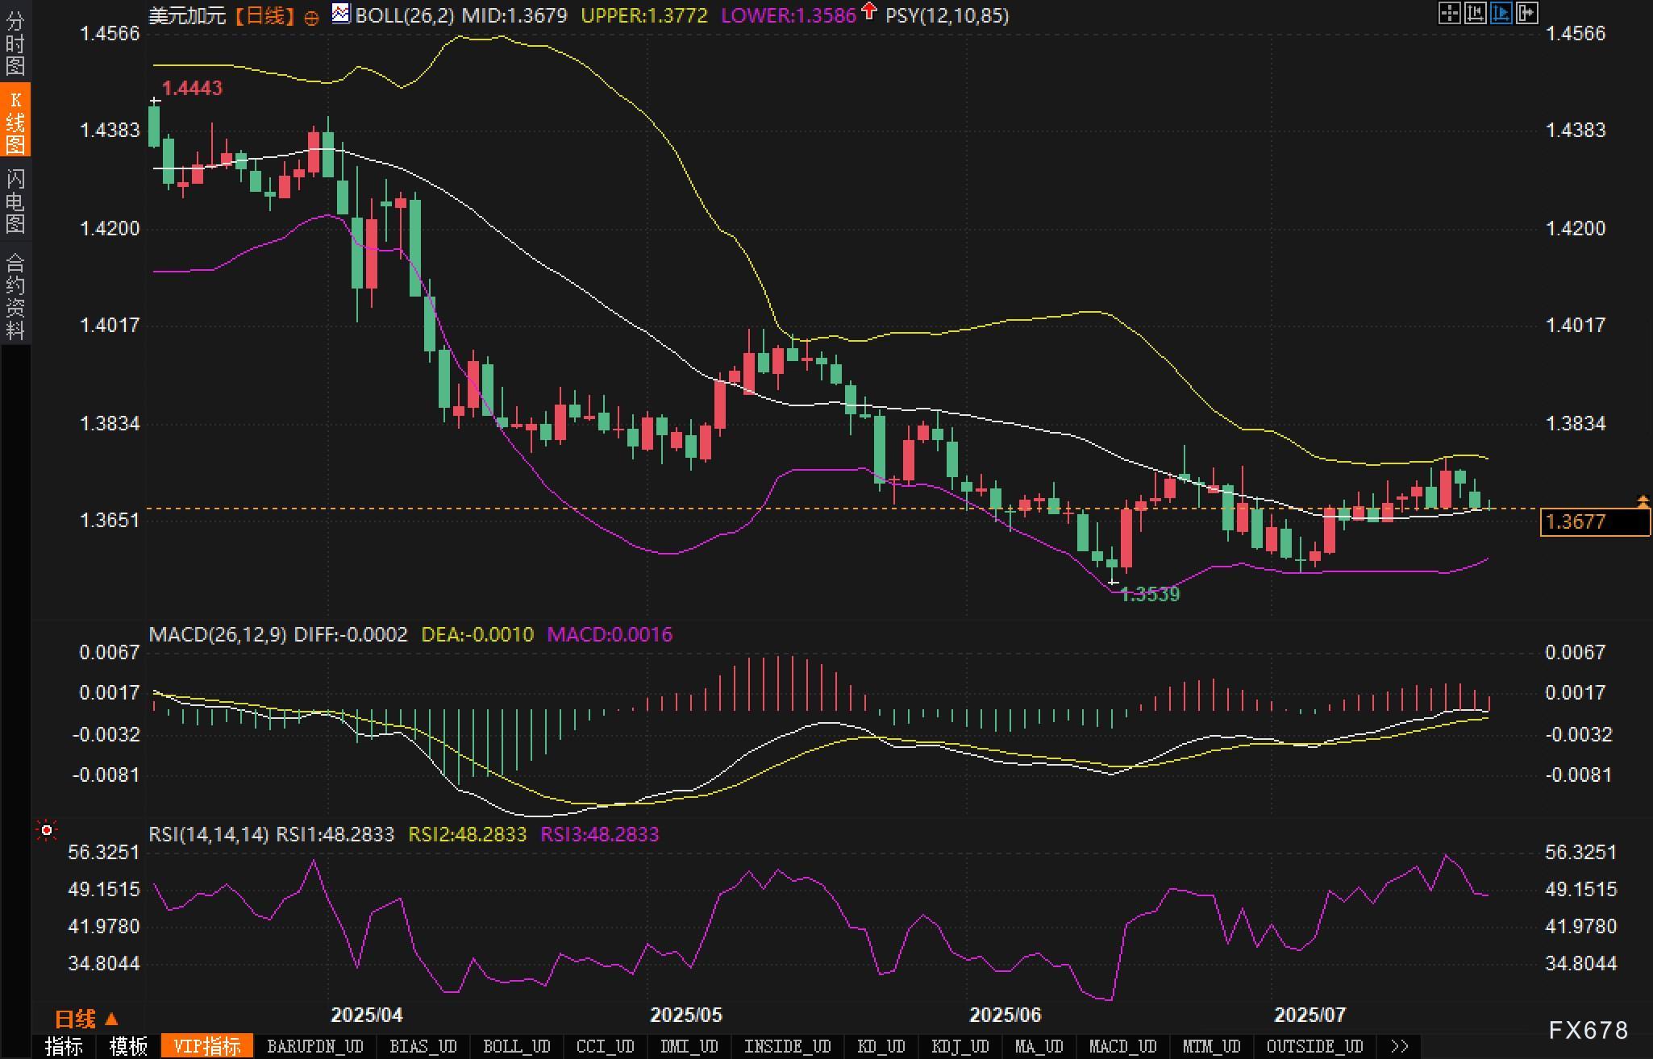Expand more indicators with >> arrow

(x=1400, y=1046)
